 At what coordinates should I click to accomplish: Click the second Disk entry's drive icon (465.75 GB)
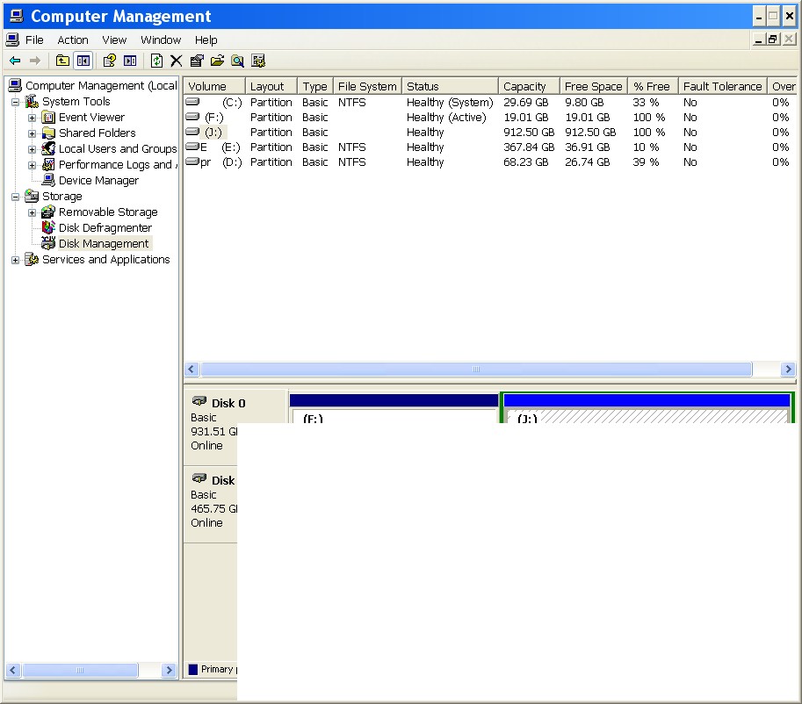click(199, 478)
